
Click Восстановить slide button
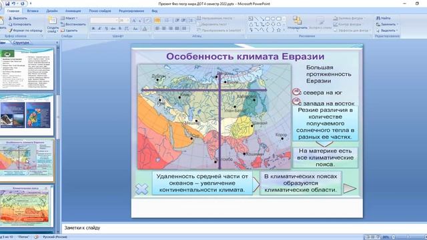[73, 24]
